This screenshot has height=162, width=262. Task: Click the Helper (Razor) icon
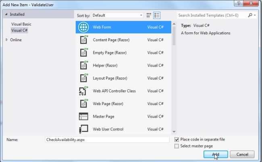coord(83,65)
